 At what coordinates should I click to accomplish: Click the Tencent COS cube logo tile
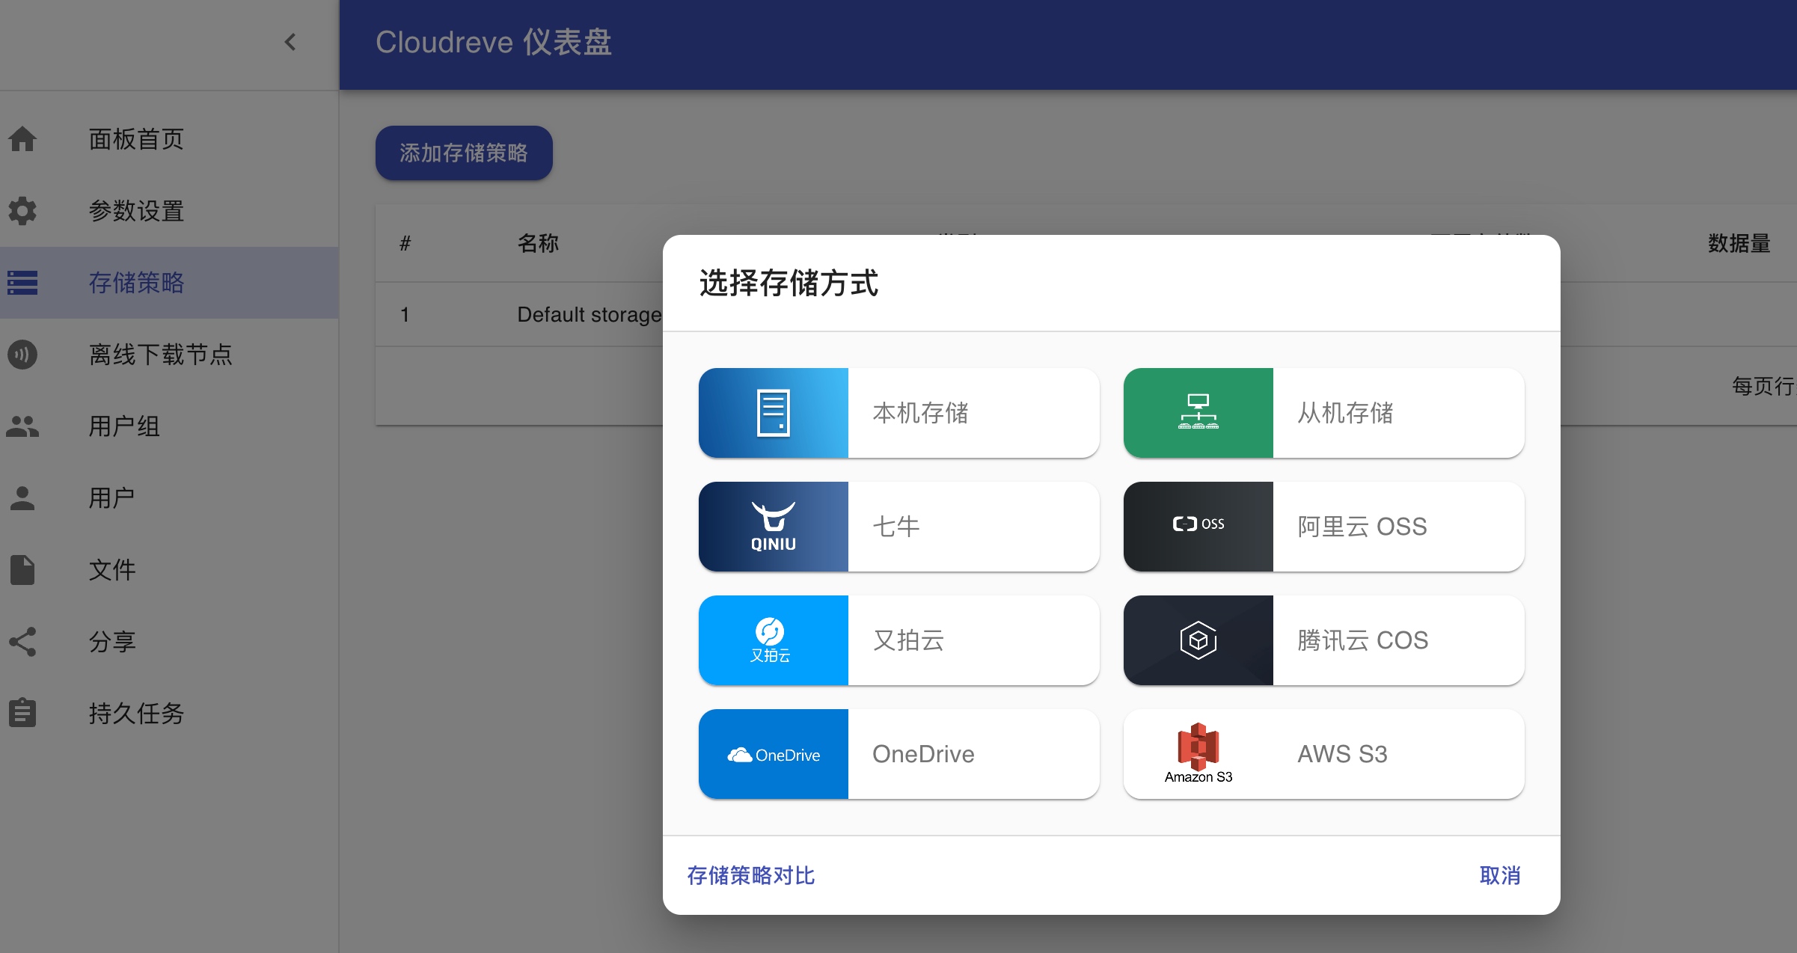[1198, 640]
